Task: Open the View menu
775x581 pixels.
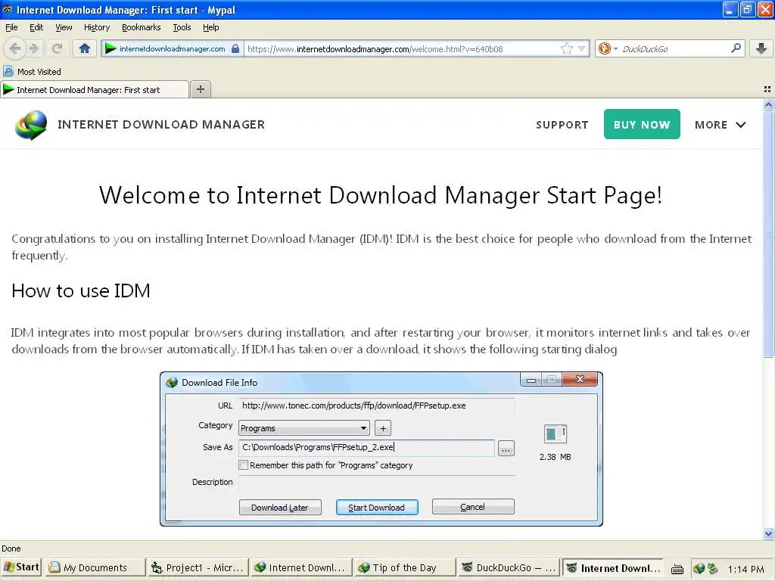Action: (64, 27)
